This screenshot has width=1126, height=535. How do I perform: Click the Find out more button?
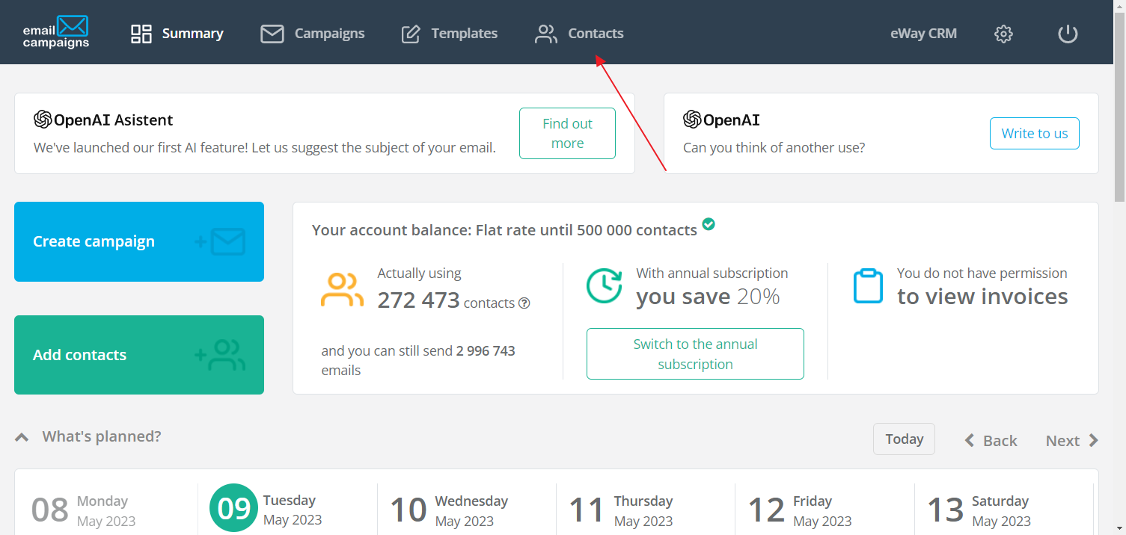(567, 134)
